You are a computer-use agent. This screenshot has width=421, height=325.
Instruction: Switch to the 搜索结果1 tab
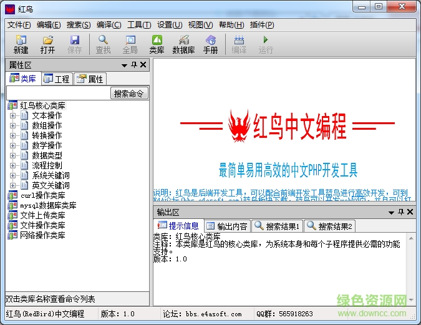(278, 226)
